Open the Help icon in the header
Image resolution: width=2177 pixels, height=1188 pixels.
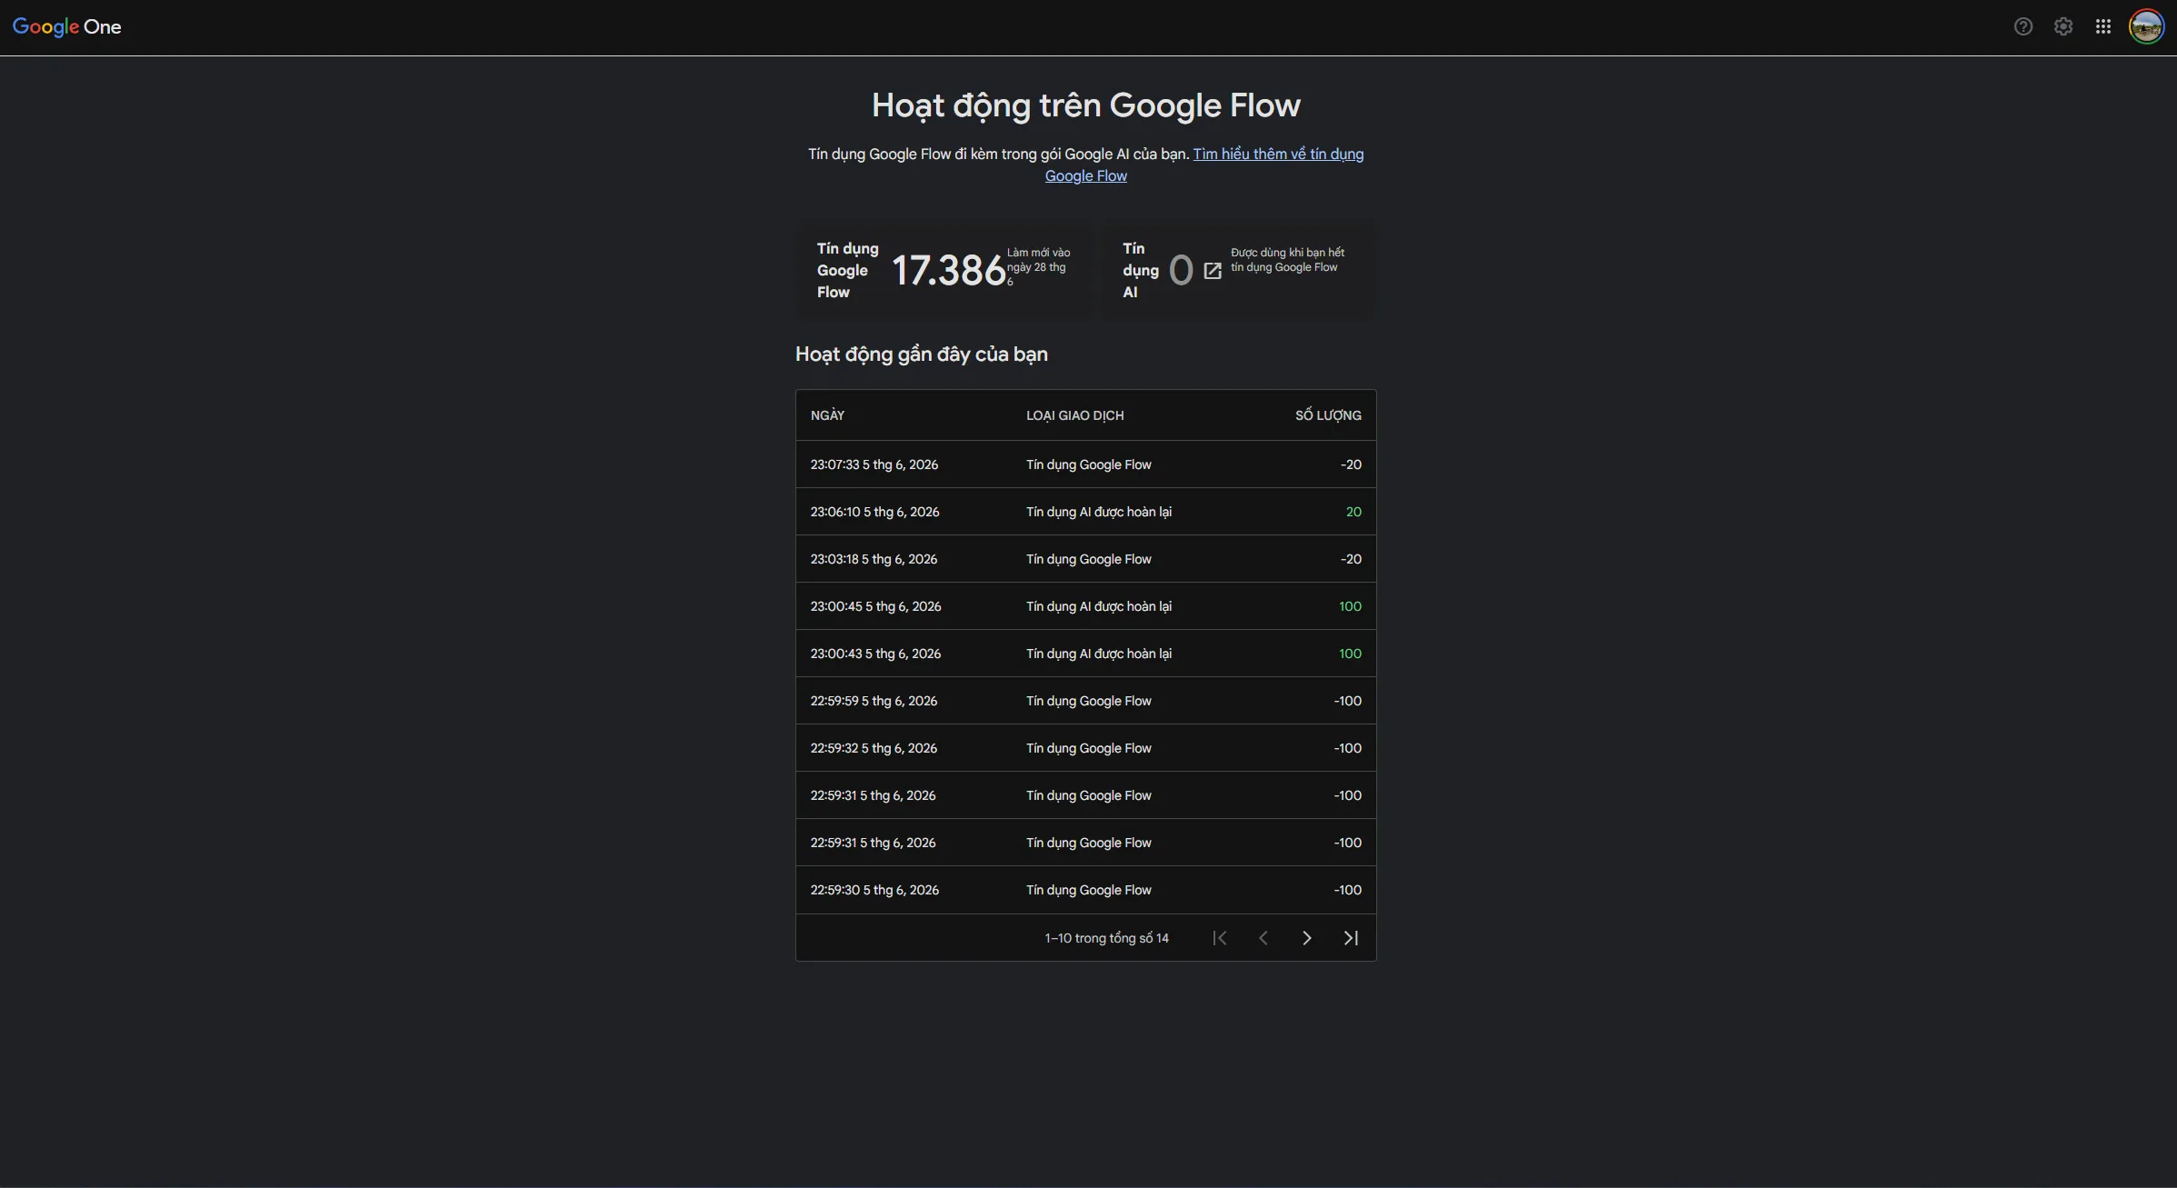click(x=2022, y=27)
